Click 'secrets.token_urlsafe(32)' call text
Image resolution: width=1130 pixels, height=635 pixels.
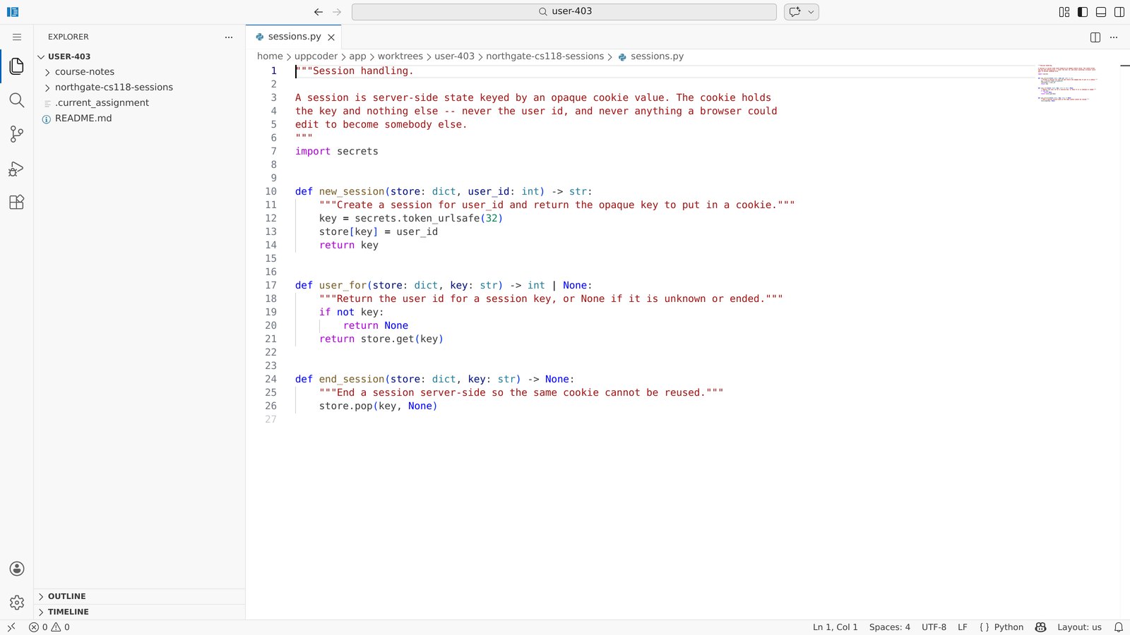(x=429, y=218)
